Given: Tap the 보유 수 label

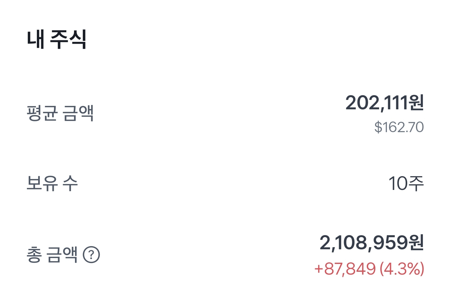Looking at the screenshot, I should click(52, 183).
